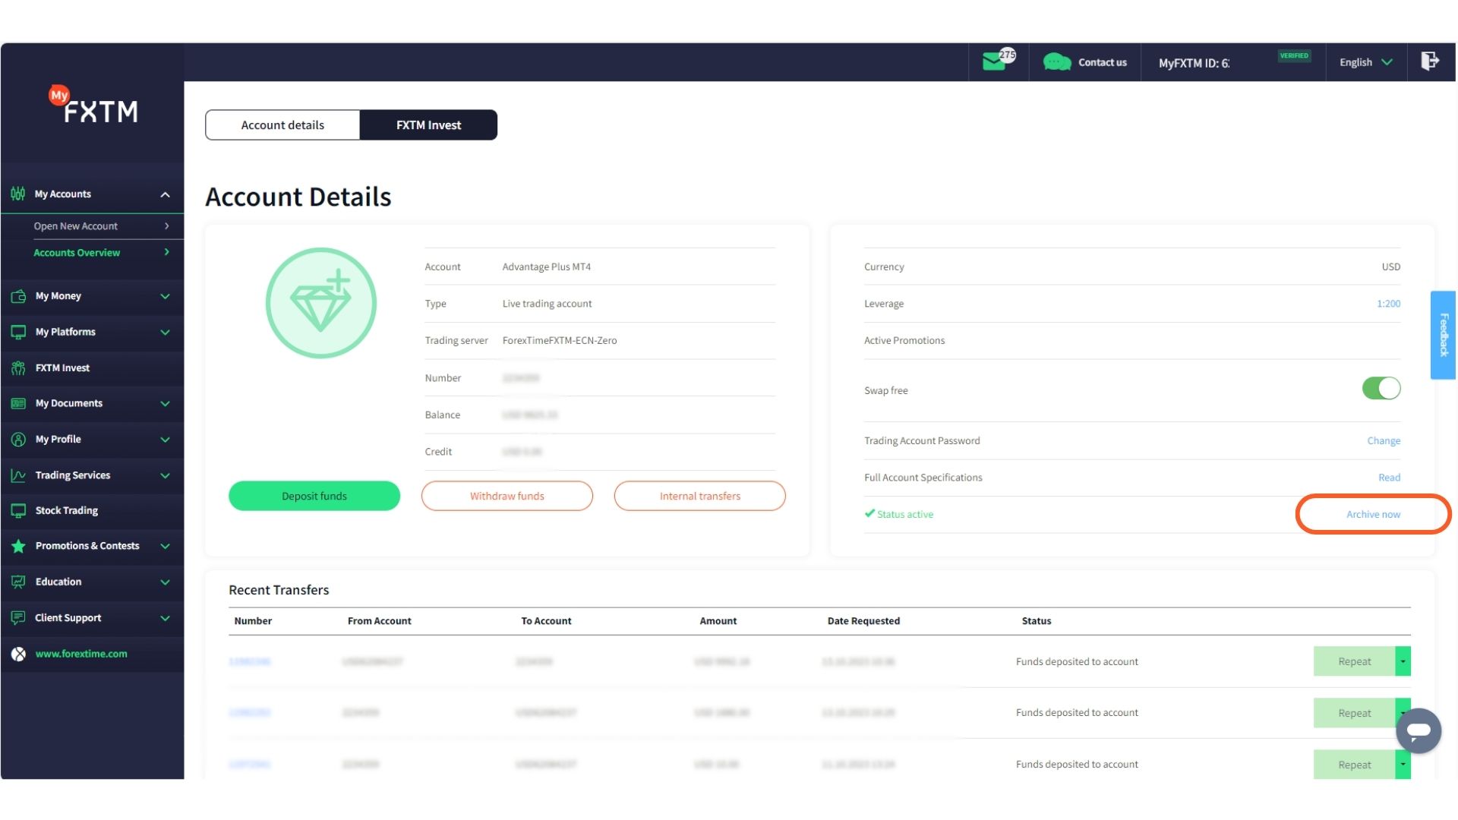
Task: Open the Feedback side tab
Action: [1443, 335]
